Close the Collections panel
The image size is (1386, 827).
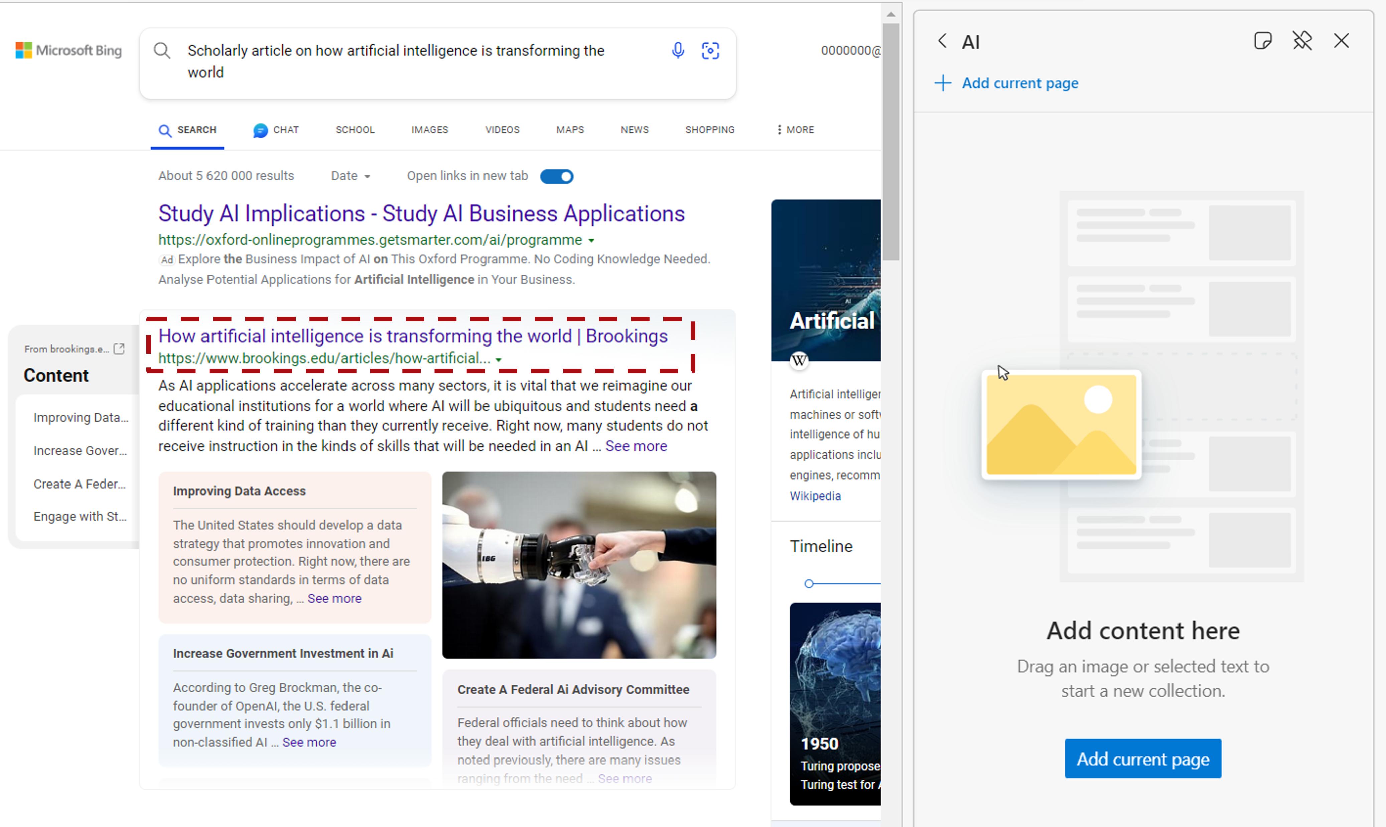tap(1342, 41)
